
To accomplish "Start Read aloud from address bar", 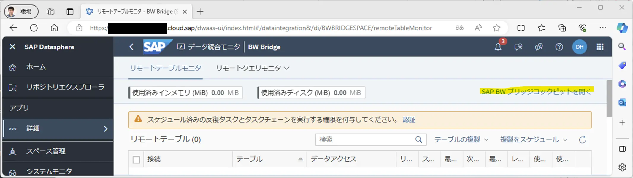I will click(x=478, y=28).
